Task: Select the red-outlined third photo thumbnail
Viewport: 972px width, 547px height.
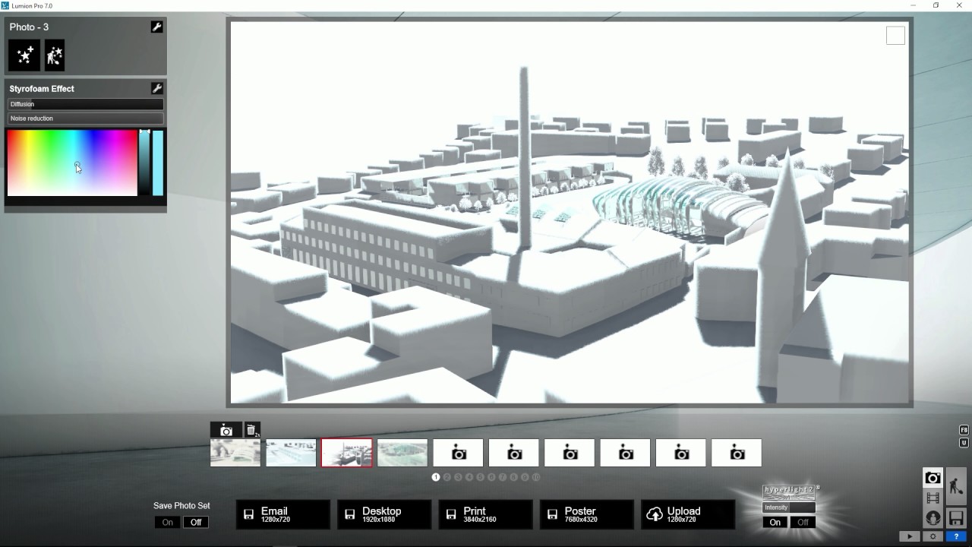Action: pyautogui.click(x=347, y=453)
